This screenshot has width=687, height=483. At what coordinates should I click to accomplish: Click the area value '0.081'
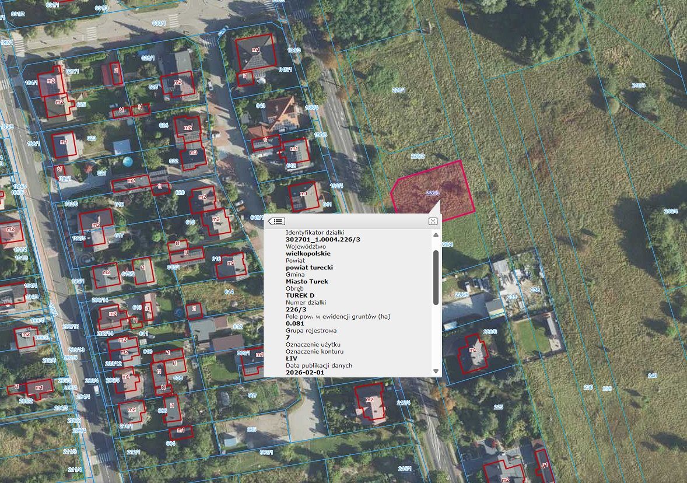(x=295, y=324)
